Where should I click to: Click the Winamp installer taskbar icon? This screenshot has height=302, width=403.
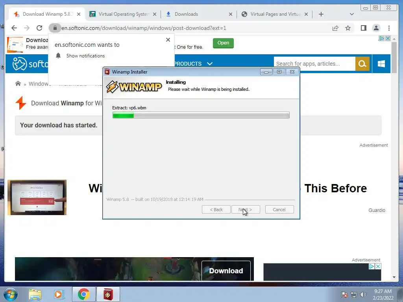pos(108,294)
